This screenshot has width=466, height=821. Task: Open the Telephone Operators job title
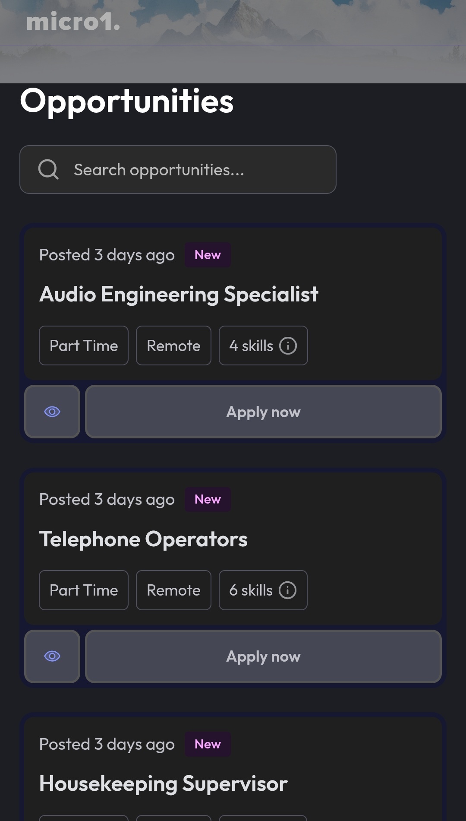pos(143,539)
